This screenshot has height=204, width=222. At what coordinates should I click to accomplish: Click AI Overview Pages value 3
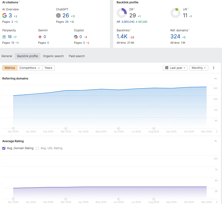click(12, 22)
